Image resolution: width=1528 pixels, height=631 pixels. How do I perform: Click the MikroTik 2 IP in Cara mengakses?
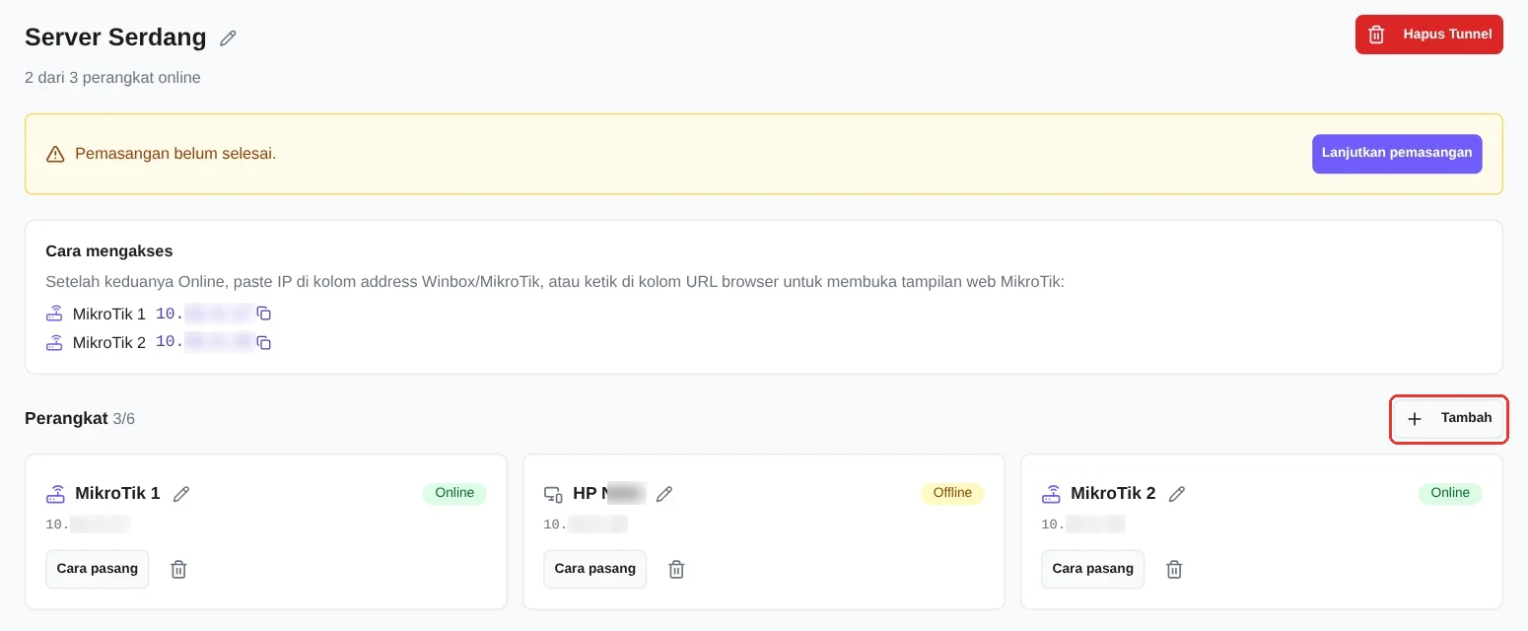tap(204, 343)
